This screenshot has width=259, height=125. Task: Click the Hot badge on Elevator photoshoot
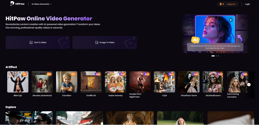[x=49, y=74]
